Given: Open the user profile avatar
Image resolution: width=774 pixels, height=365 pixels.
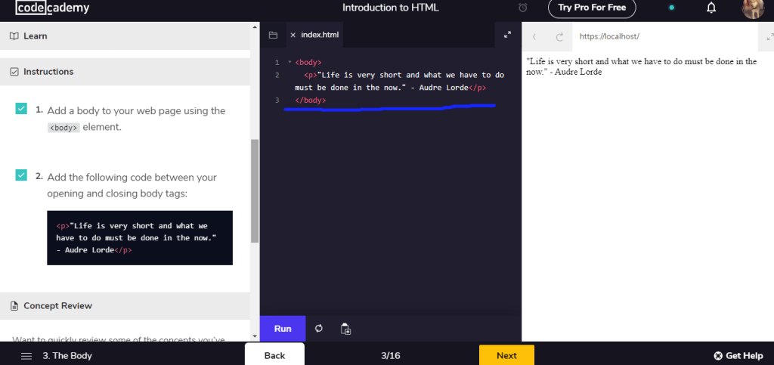Looking at the screenshot, I should click(x=754, y=8).
